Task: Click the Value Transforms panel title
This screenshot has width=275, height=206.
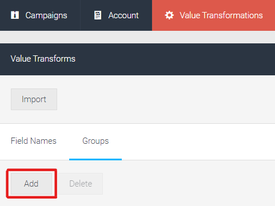Action: click(x=43, y=59)
